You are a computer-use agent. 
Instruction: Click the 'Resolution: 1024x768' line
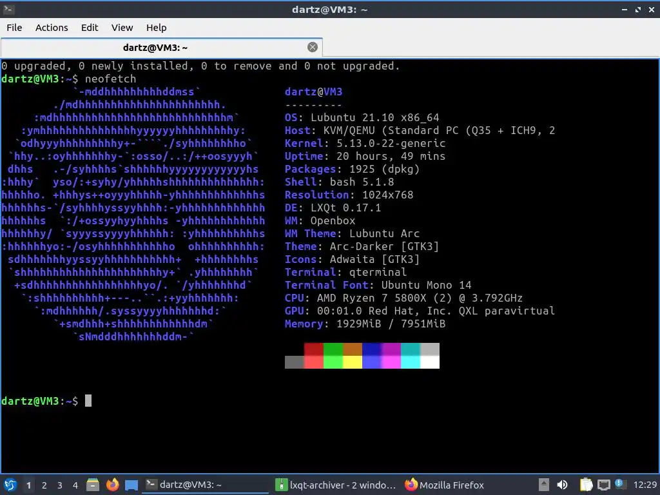(349, 195)
